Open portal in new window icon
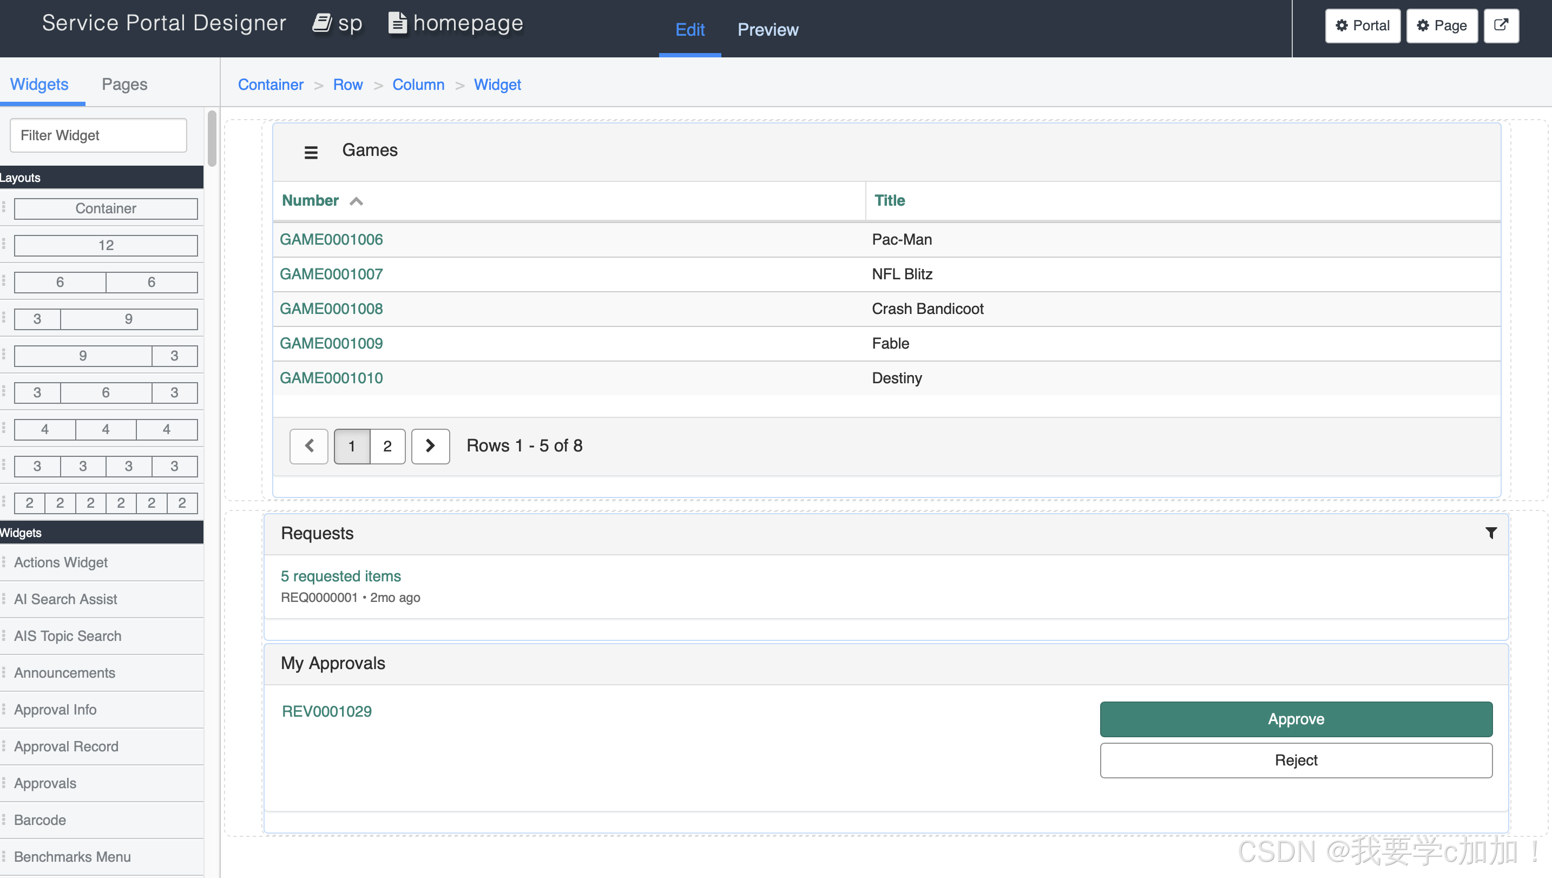Viewport: 1552px width, 878px height. (1501, 25)
